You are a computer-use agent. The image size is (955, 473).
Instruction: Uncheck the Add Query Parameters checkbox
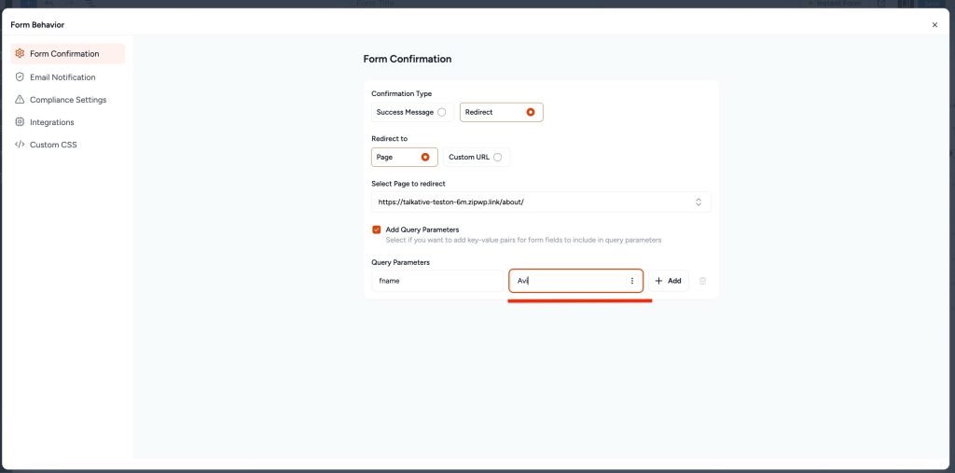tap(377, 230)
